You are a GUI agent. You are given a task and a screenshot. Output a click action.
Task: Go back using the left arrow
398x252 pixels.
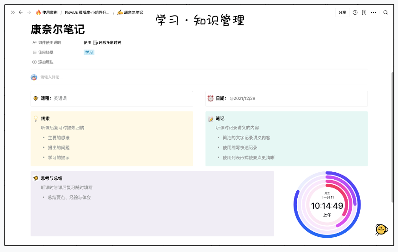click(20, 12)
